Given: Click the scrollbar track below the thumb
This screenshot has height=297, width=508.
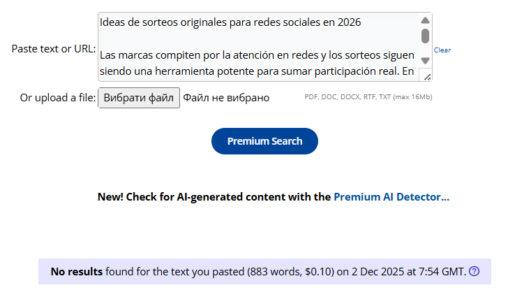Looking at the screenshot, I should pyautogui.click(x=425, y=50).
